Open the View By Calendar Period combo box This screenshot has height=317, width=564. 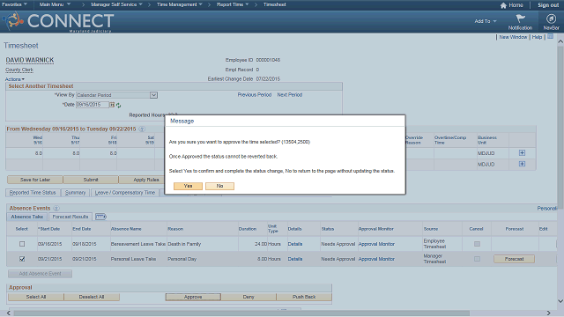pos(116,95)
